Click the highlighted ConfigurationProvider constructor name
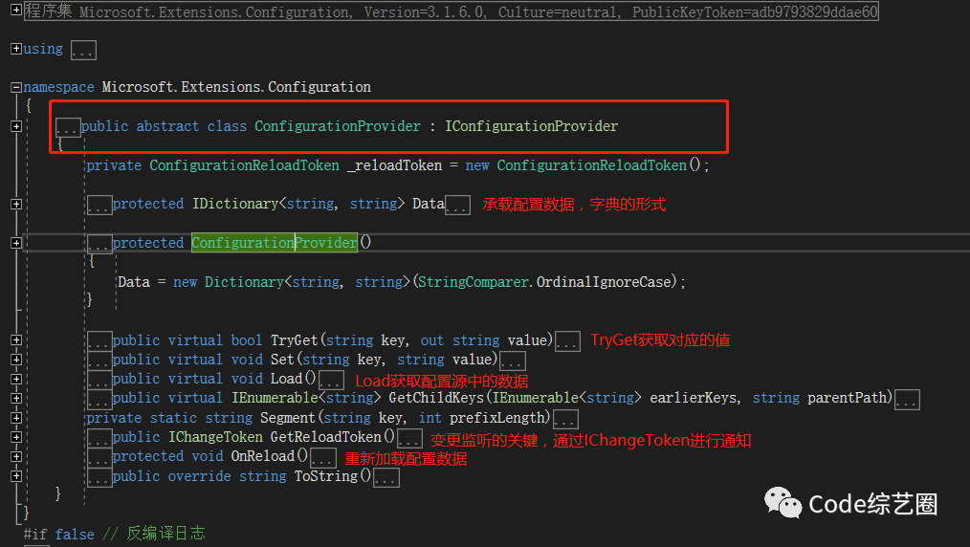 [275, 243]
